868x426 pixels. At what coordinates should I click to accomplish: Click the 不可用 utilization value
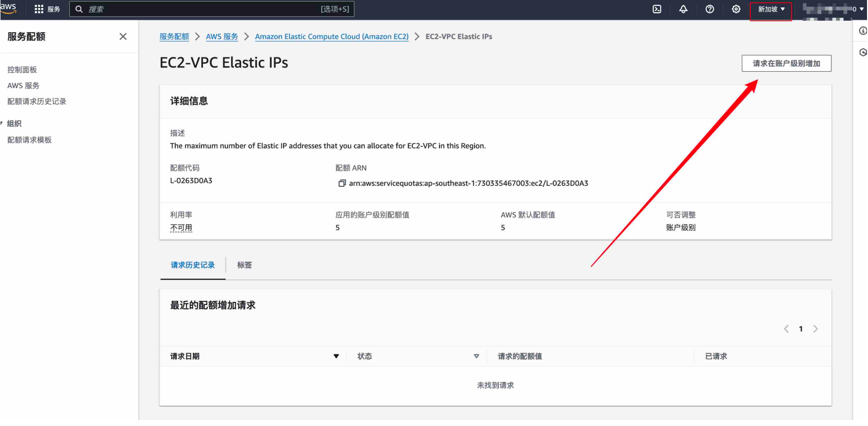(x=181, y=228)
